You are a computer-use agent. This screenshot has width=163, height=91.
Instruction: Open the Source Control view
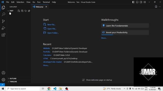point(3,21)
